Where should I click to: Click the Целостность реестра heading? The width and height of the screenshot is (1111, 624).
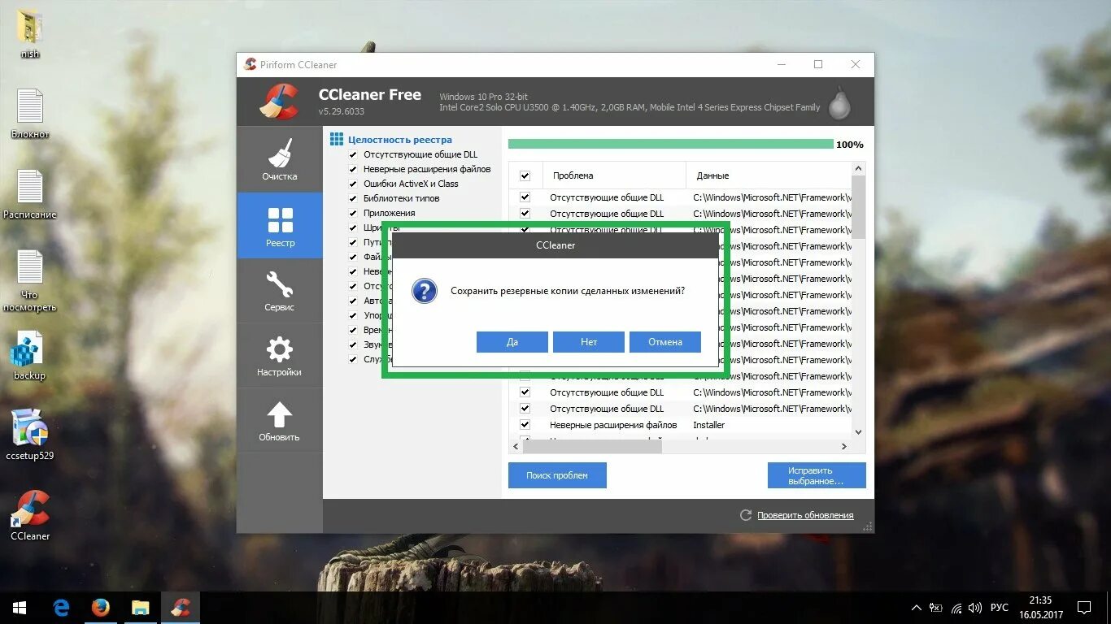point(400,140)
